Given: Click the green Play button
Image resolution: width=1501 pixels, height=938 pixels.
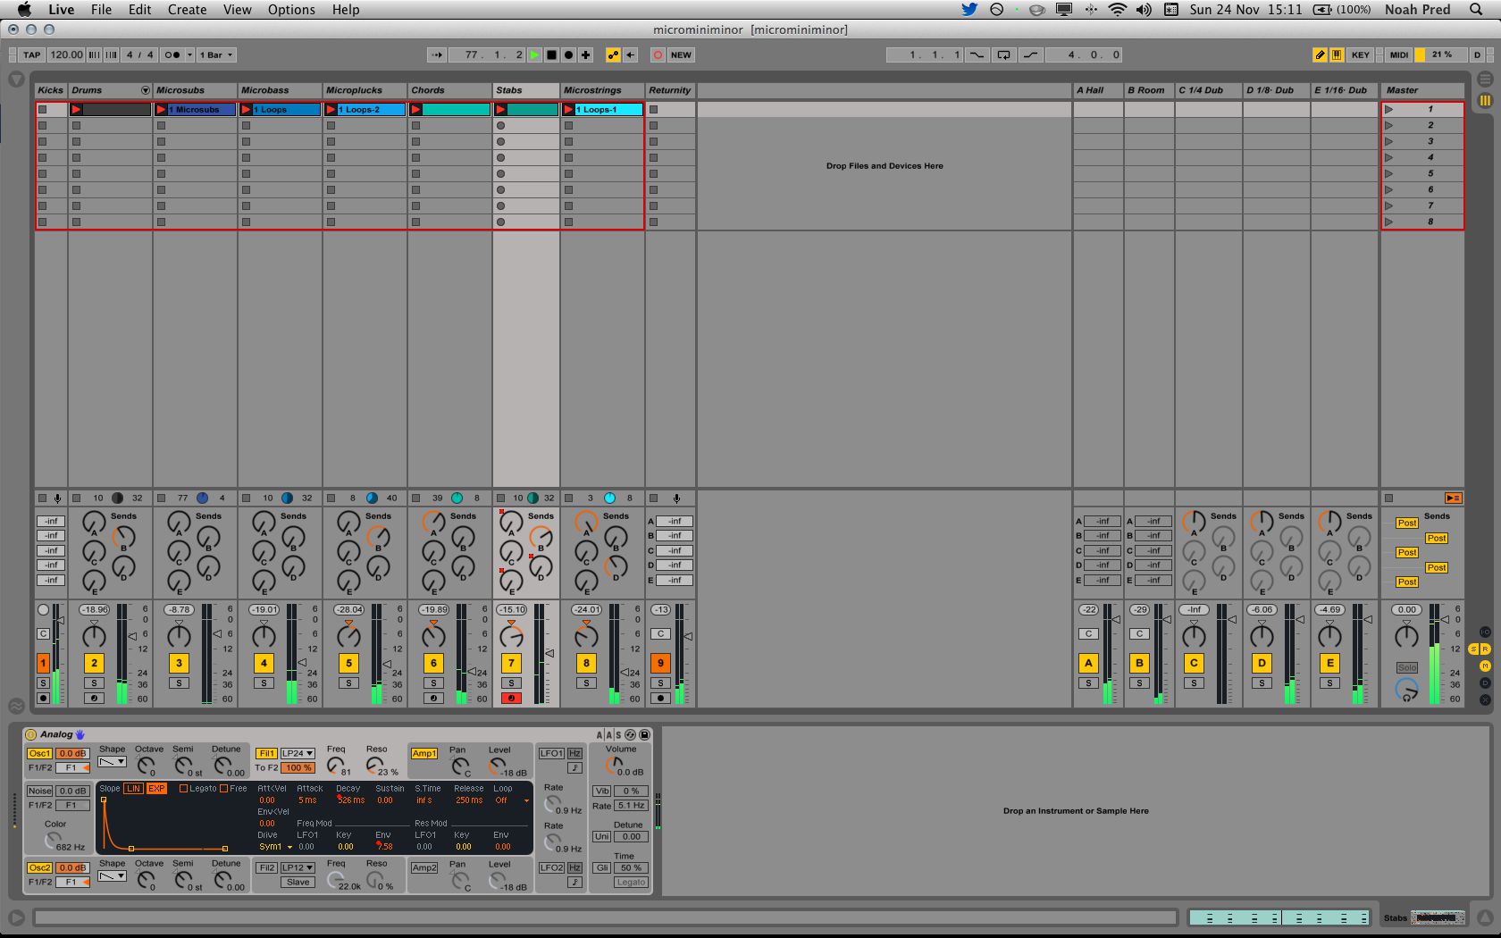Looking at the screenshot, I should (x=534, y=54).
